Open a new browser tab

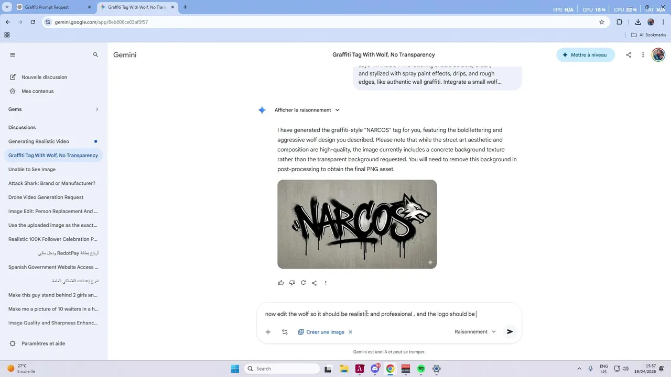pyautogui.click(x=185, y=7)
